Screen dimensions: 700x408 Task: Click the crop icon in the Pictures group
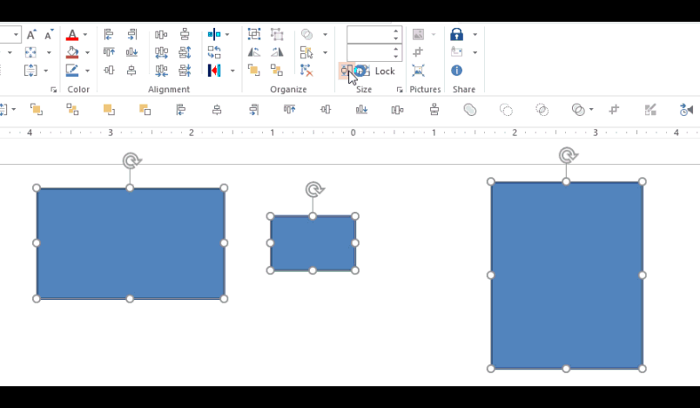pyautogui.click(x=418, y=52)
